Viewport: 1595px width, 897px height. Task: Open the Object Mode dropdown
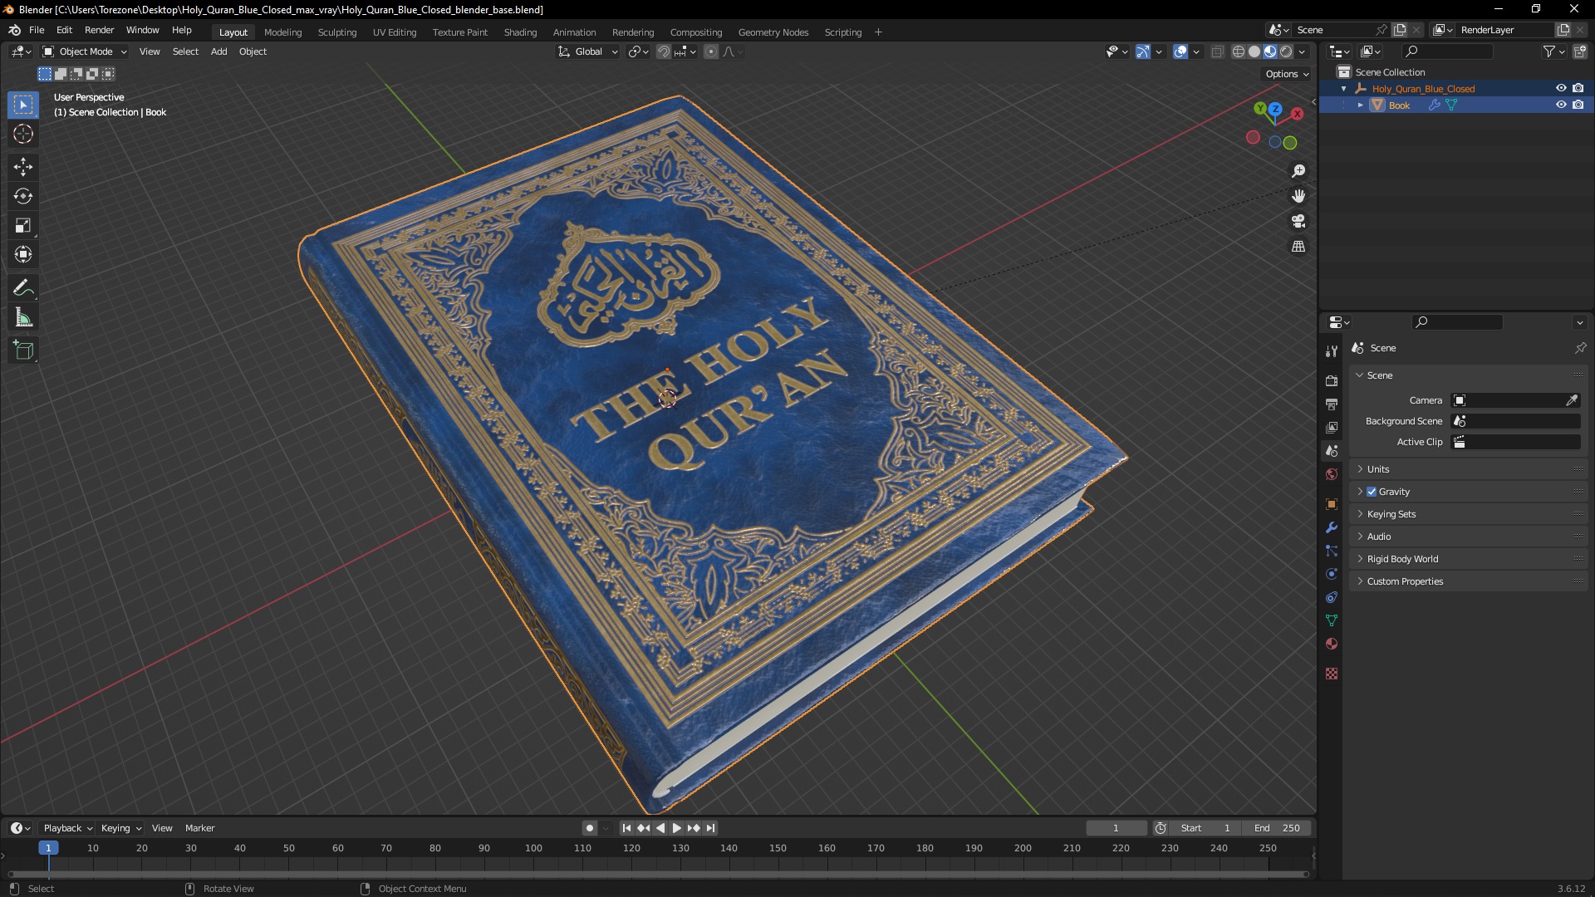click(x=85, y=51)
